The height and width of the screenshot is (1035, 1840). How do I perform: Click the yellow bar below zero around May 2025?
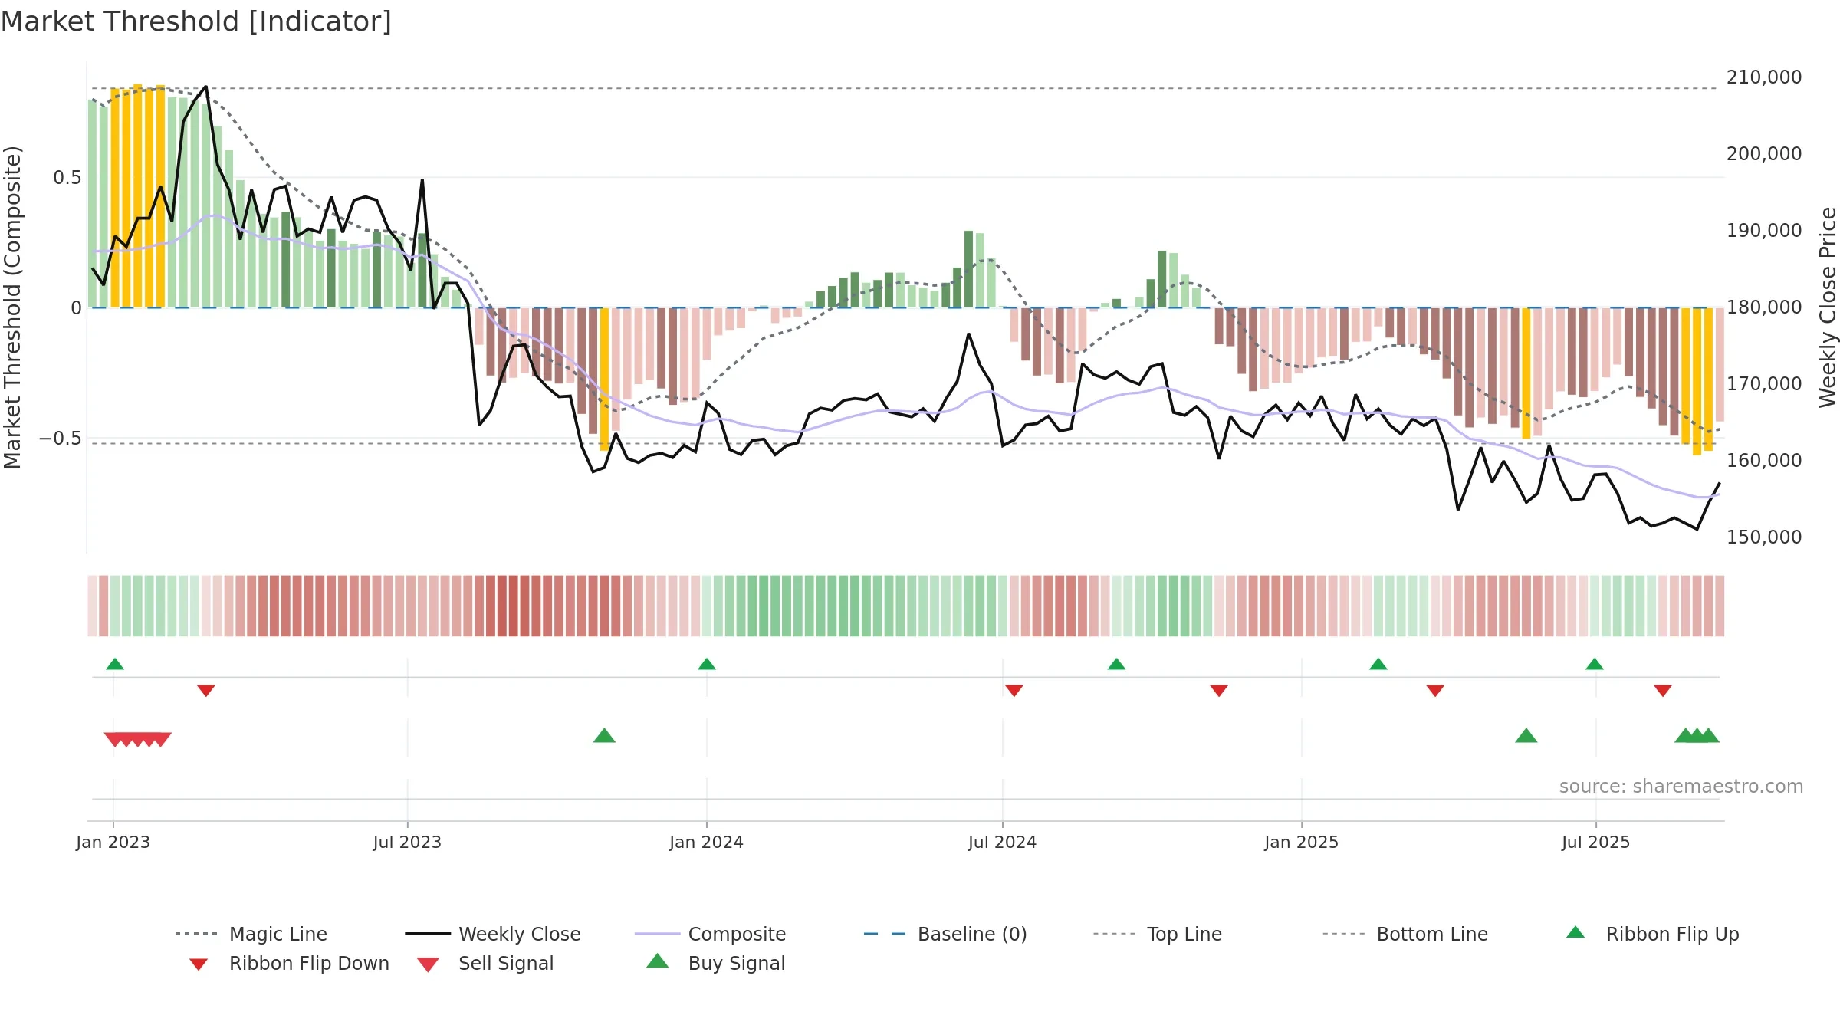(1526, 373)
